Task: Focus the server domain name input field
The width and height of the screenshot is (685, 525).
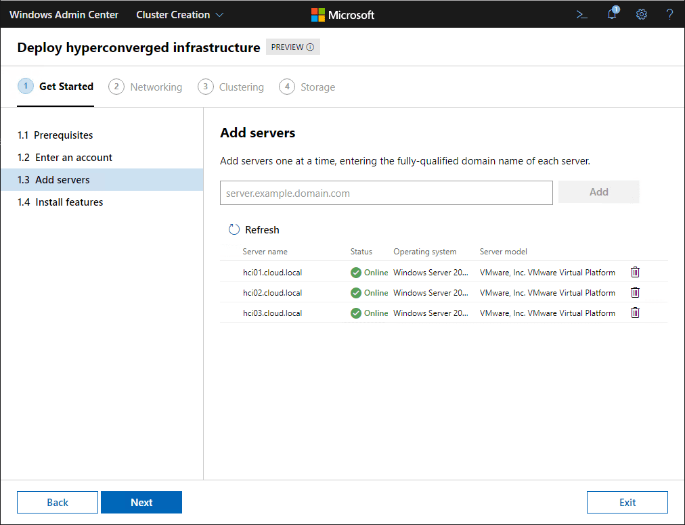Action: coord(386,193)
